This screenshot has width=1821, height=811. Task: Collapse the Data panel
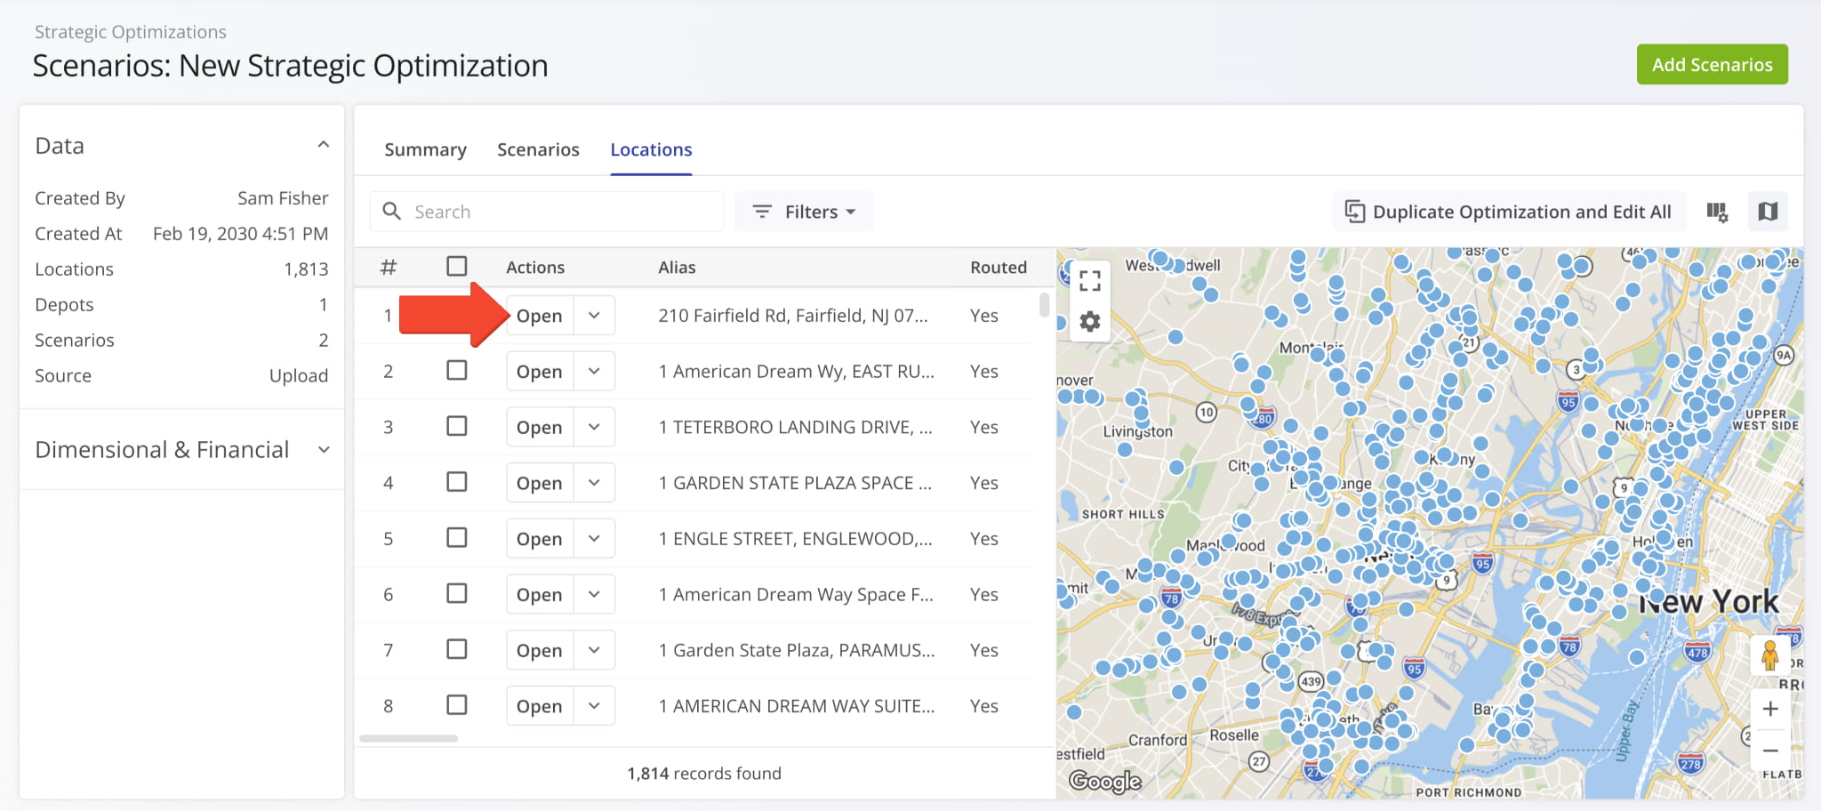click(x=324, y=142)
